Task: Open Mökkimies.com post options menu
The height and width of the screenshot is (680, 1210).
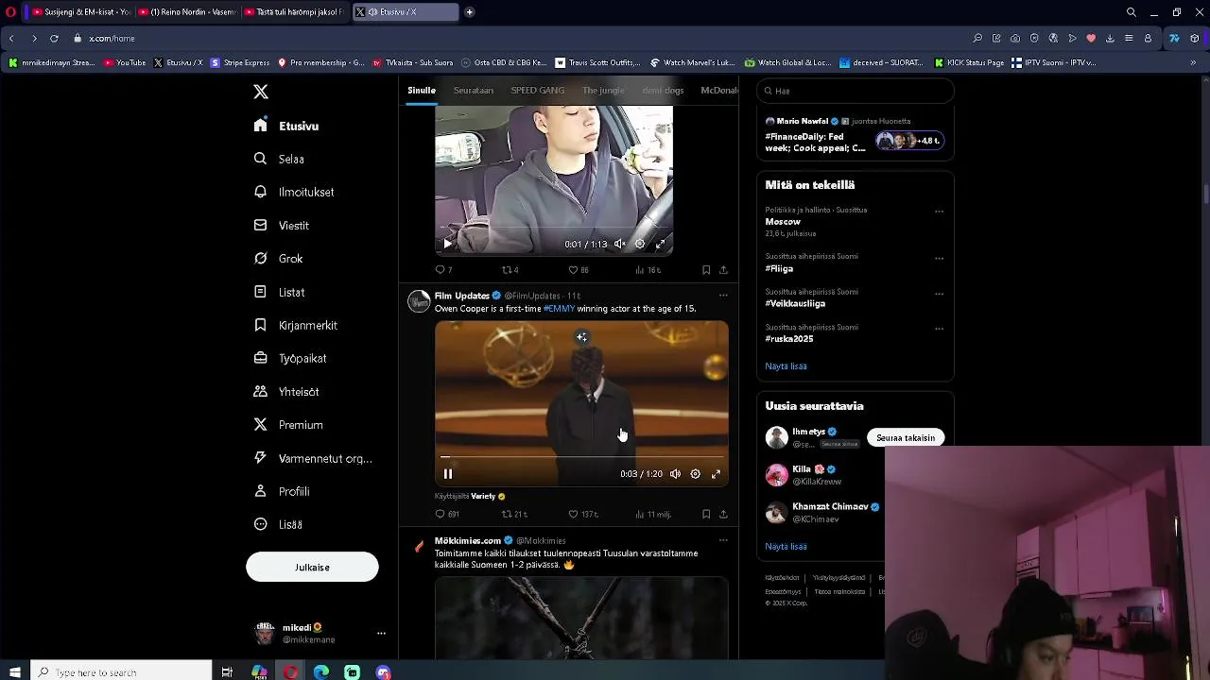Action: (x=723, y=541)
